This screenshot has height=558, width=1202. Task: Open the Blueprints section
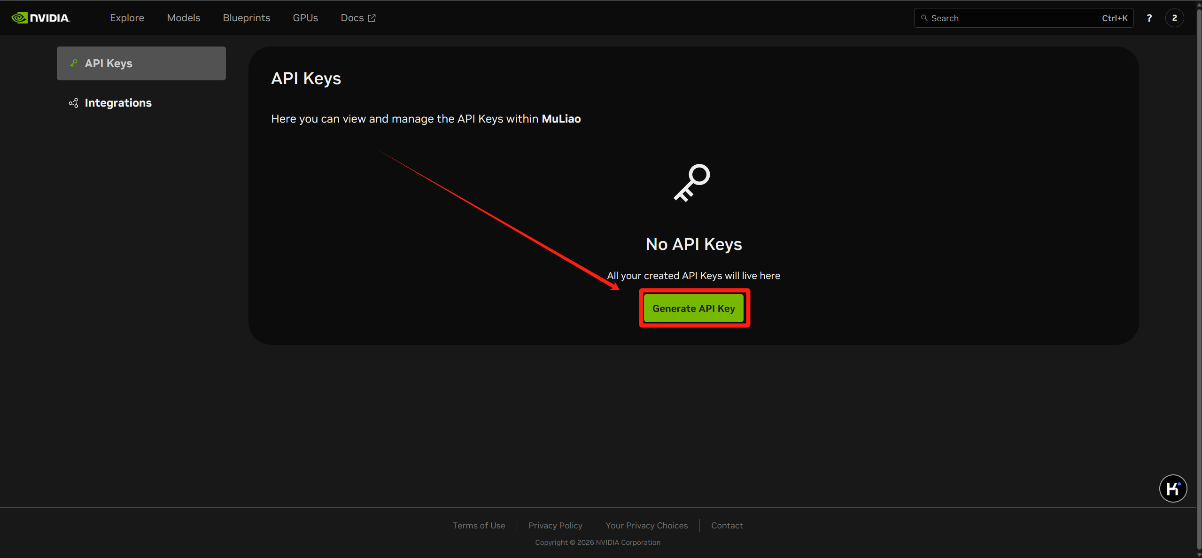(x=246, y=18)
